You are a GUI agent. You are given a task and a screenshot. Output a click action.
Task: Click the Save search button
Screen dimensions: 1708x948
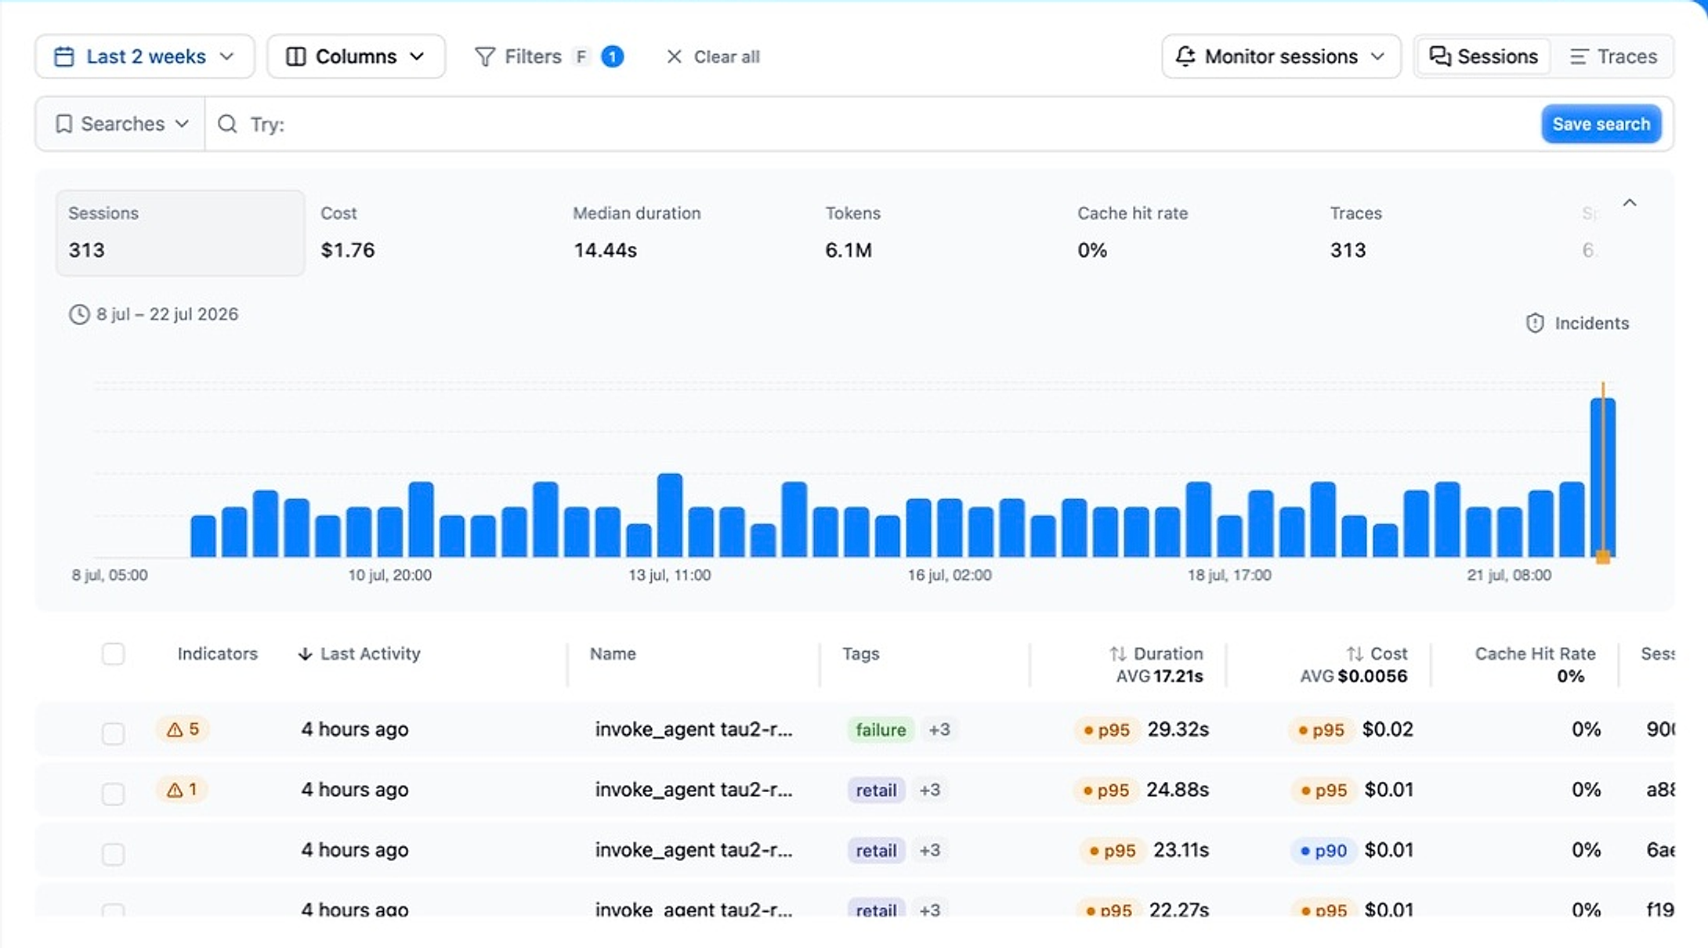tap(1601, 124)
